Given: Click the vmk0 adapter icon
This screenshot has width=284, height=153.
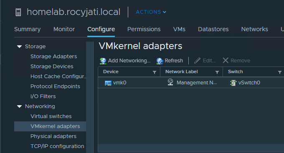Looking at the screenshot, I should coord(108,83).
